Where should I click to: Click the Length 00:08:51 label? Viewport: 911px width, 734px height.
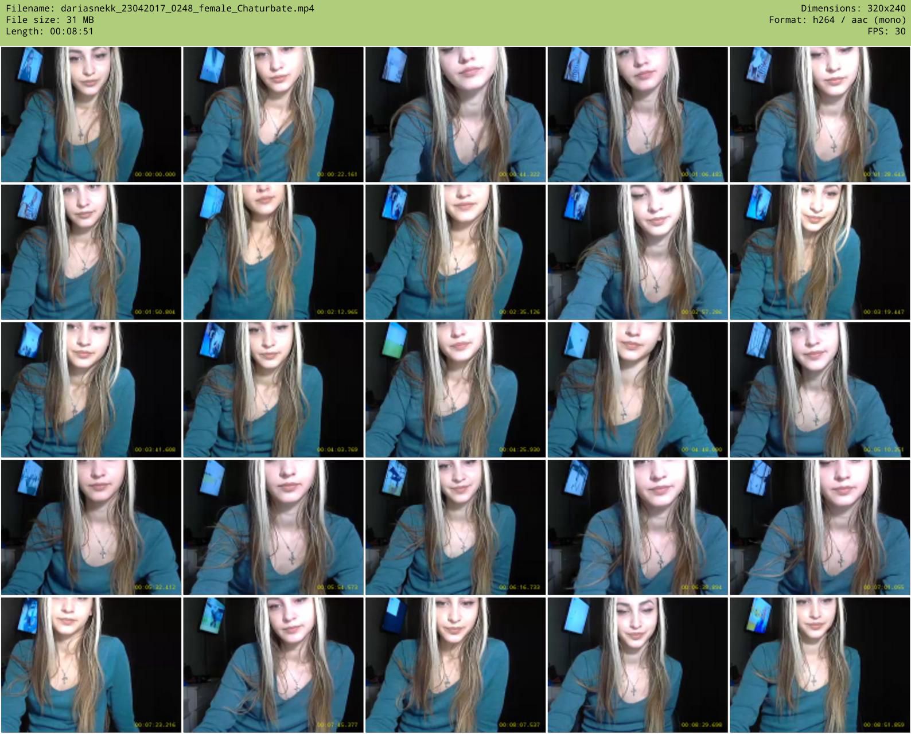[x=50, y=32]
